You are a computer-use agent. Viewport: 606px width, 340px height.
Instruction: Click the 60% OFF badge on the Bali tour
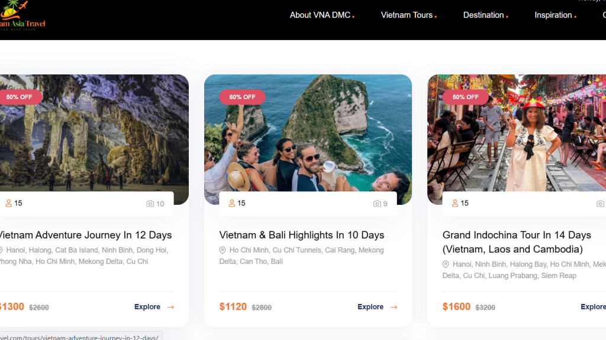pyautogui.click(x=242, y=97)
